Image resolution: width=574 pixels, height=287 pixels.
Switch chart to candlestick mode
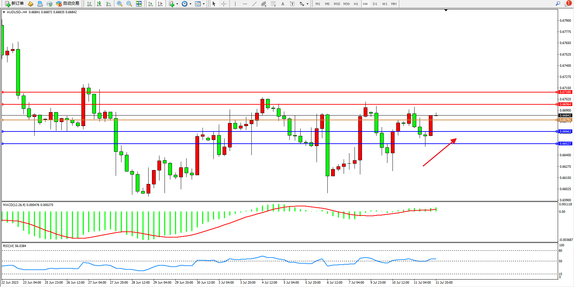click(x=99, y=4)
